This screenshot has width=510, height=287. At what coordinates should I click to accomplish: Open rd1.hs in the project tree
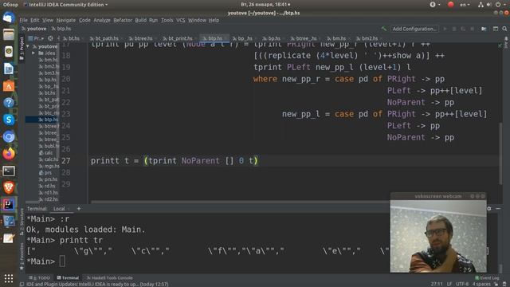(48, 193)
